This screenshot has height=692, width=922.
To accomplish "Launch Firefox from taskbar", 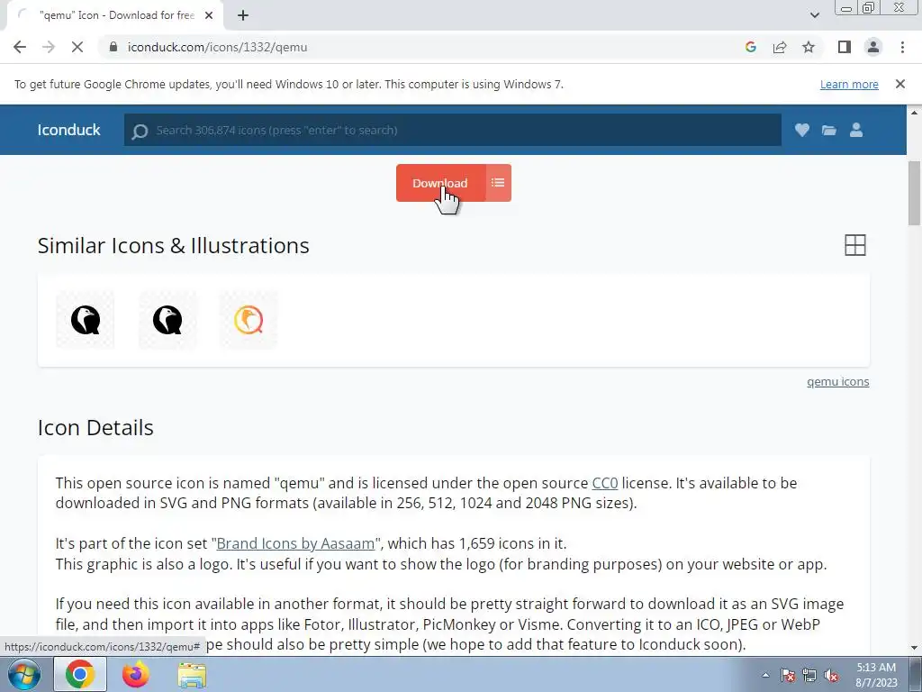I will 135,674.
